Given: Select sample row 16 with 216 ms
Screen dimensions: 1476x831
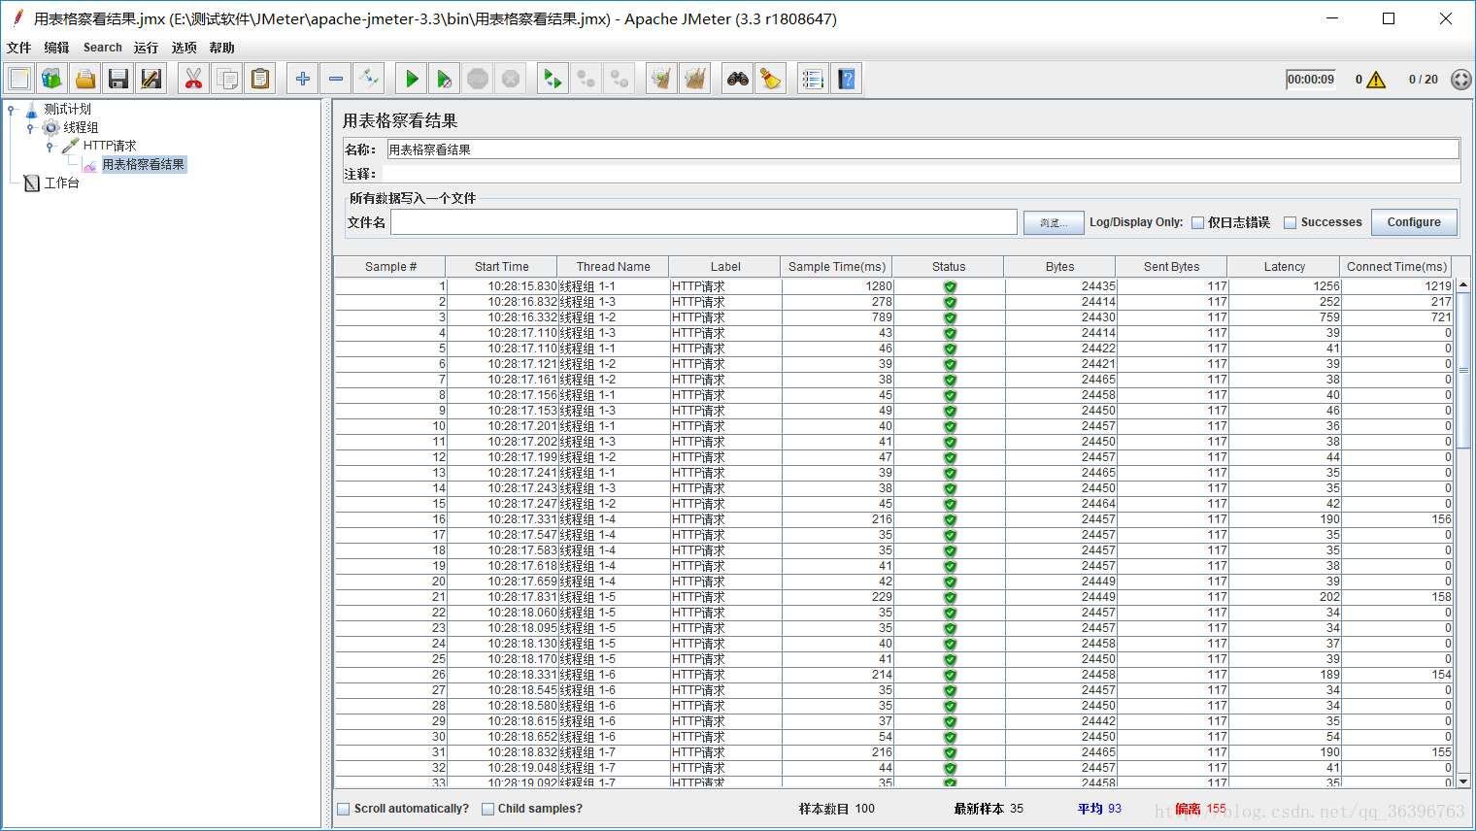Looking at the screenshot, I should tap(893, 519).
